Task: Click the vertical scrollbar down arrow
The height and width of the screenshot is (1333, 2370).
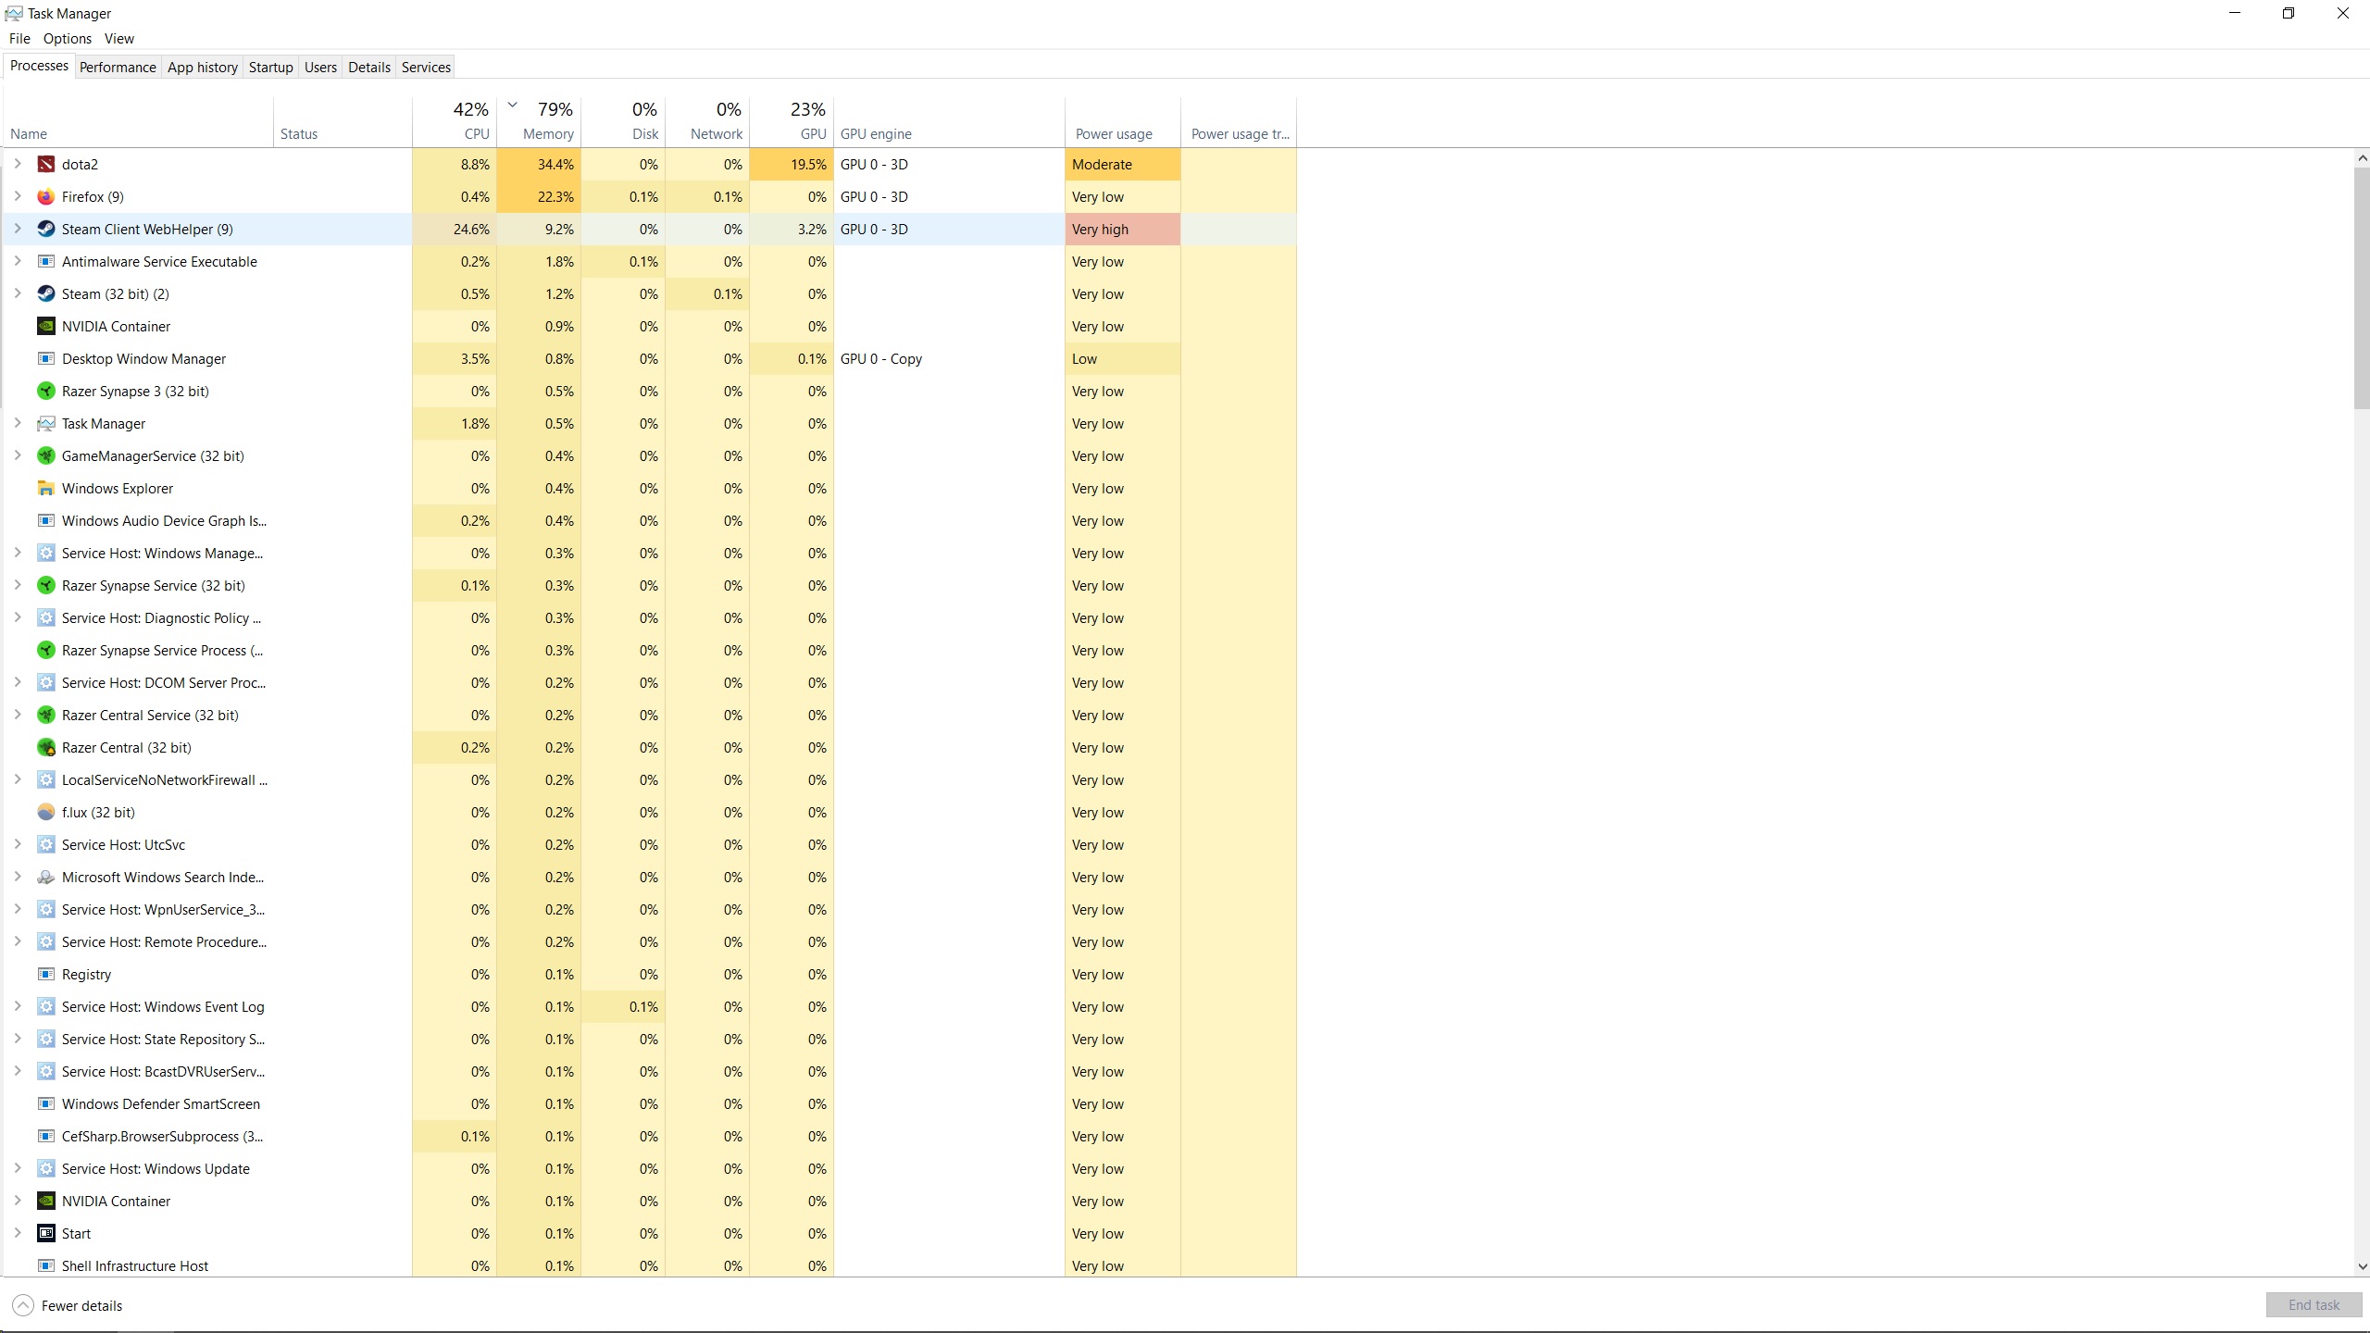Action: tap(2362, 1266)
